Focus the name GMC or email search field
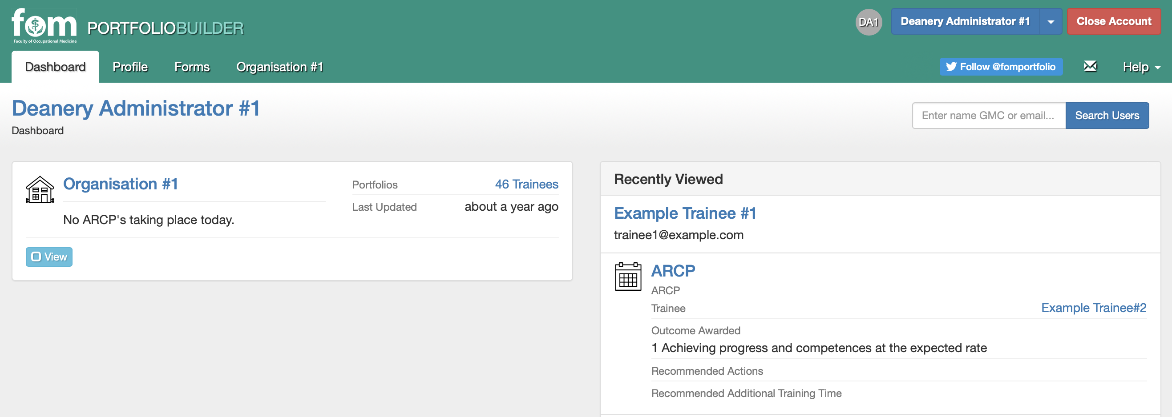This screenshot has width=1172, height=417. pyautogui.click(x=989, y=116)
